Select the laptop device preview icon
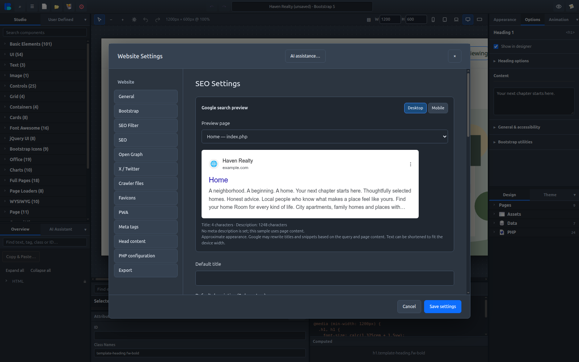579x362 pixels. pyautogui.click(x=456, y=20)
